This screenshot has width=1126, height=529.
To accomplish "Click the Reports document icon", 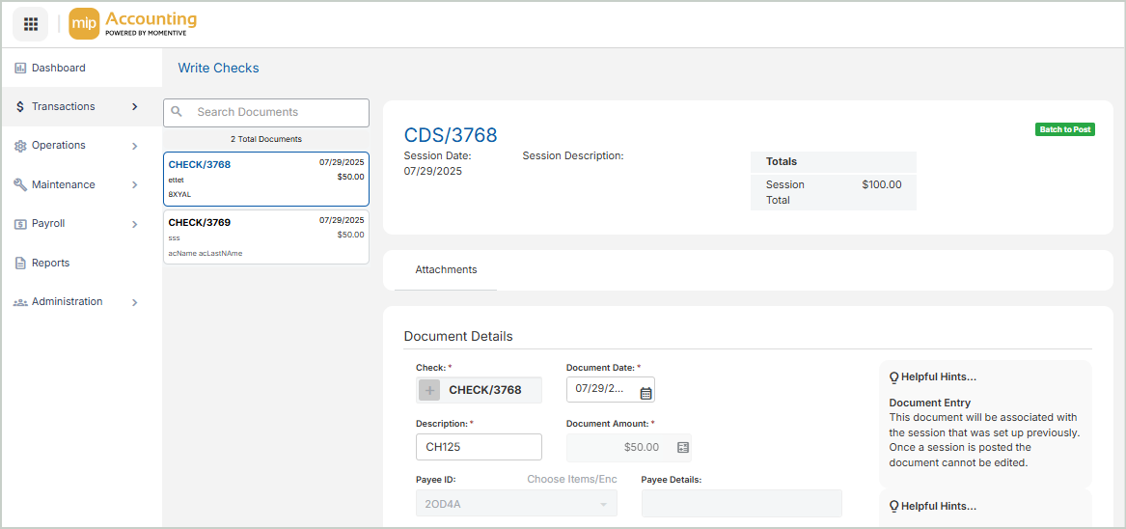I will [20, 264].
